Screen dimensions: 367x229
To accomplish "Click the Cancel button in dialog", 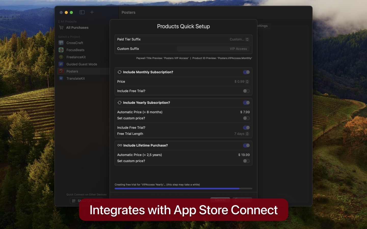I will pyautogui.click(x=220, y=200).
